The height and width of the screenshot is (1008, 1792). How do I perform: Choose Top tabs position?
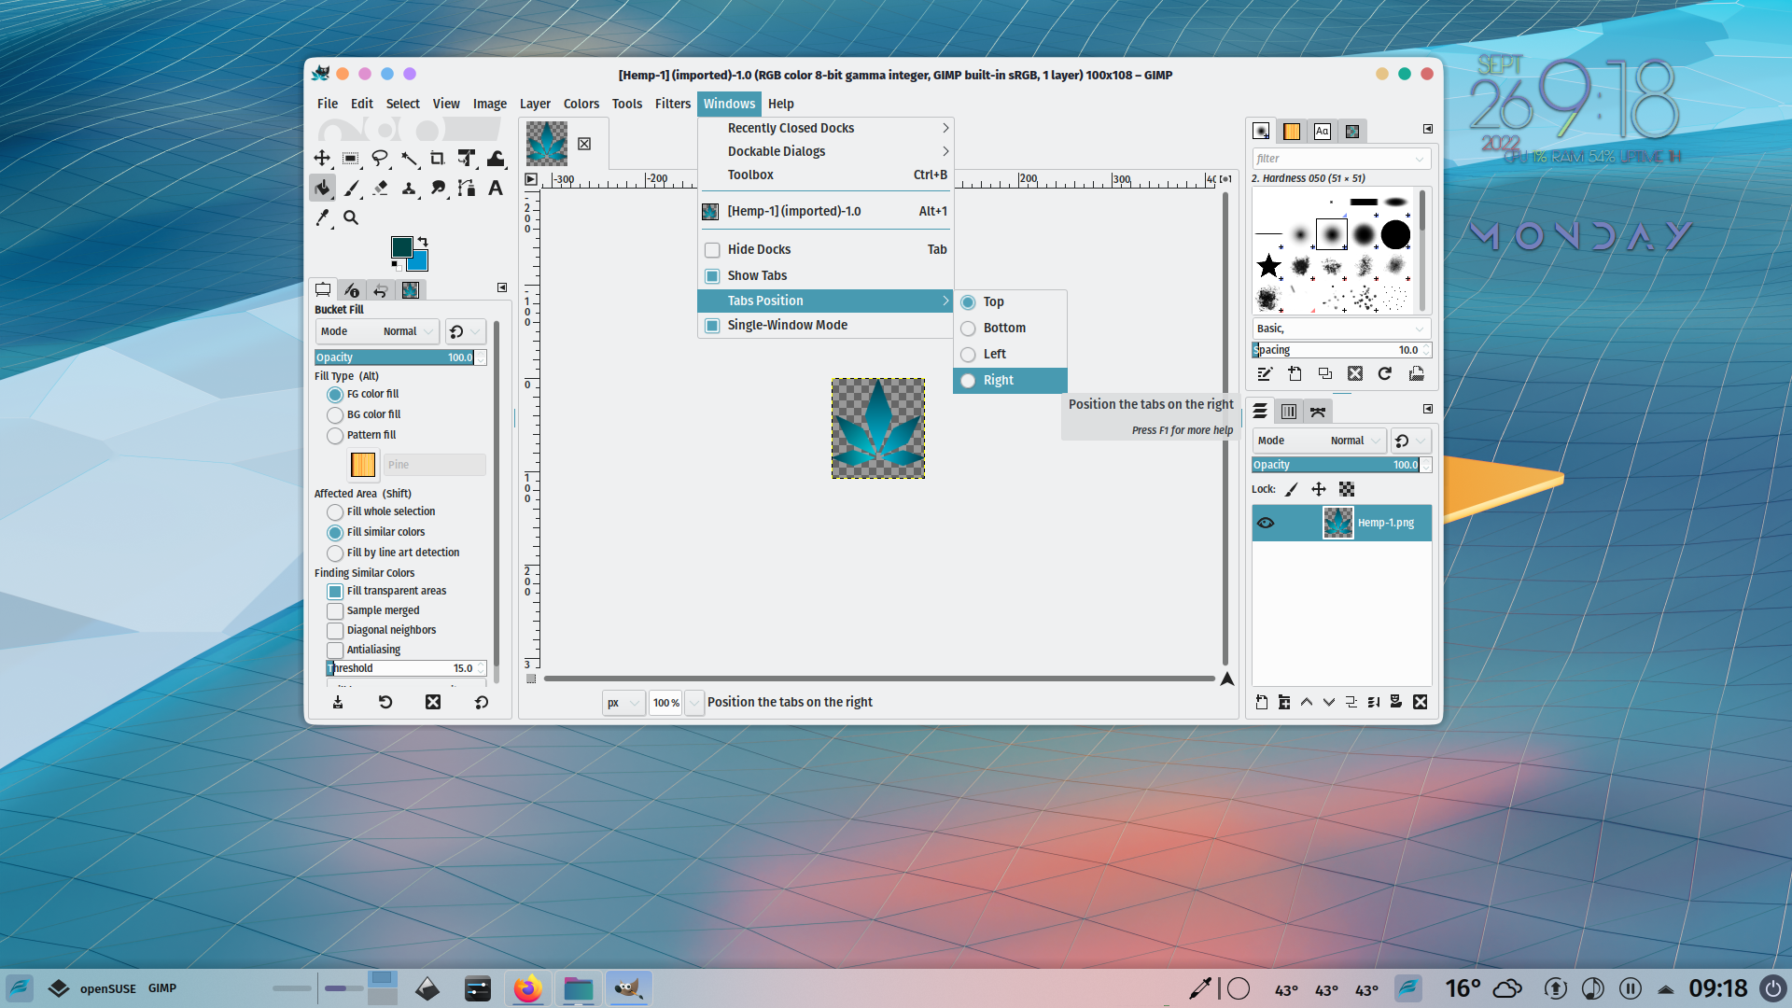[1010, 302]
